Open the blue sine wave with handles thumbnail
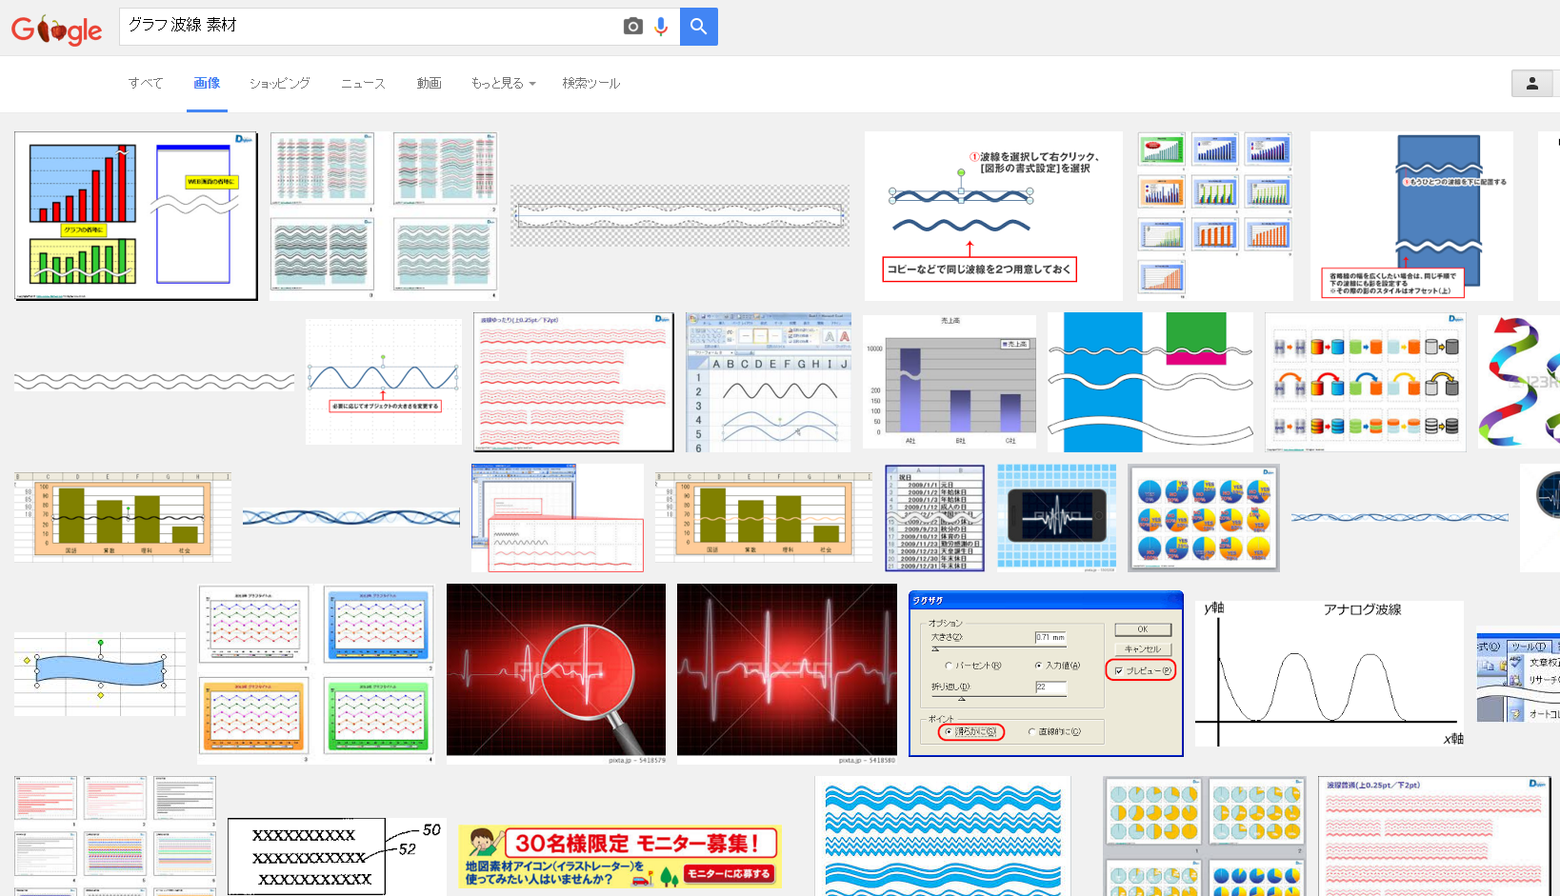This screenshot has height=896, width=1560. tap(384, 382)
